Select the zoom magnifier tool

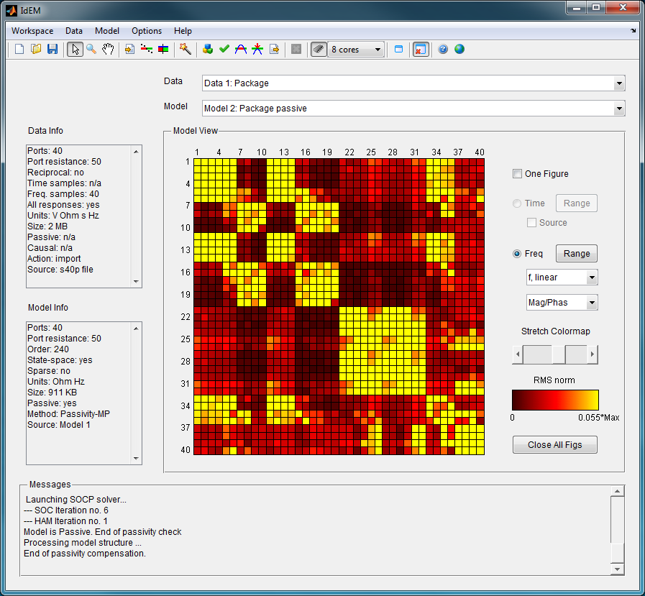click(x=91, y=50)
